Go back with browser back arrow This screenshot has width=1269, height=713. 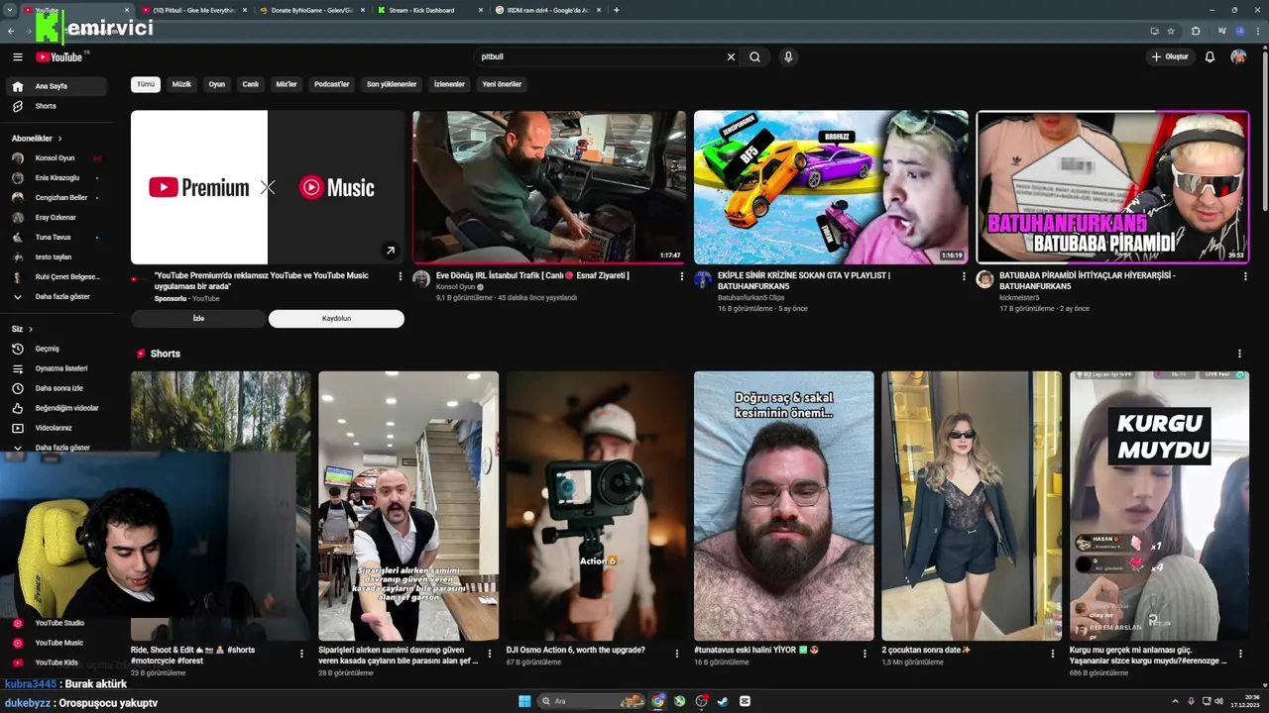(11, 31)
